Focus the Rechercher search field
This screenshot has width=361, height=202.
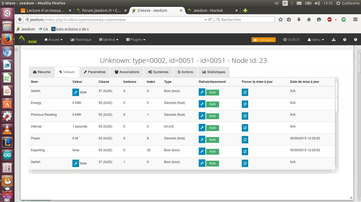(245, 19)
